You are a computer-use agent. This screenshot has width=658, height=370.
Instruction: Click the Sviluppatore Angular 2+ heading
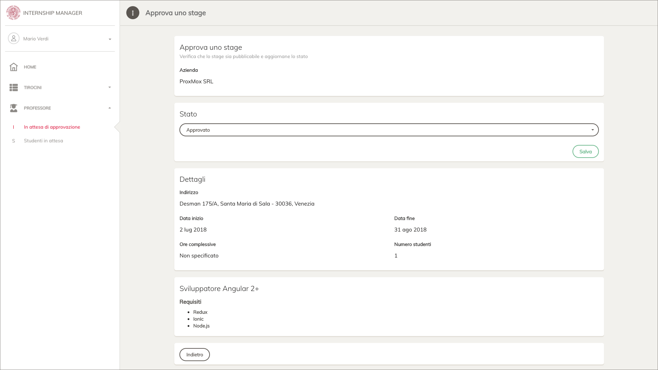click(x=219, y=288)
